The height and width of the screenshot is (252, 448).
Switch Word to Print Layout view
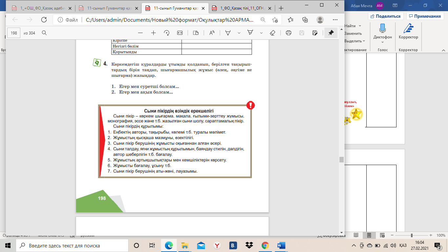point(369,235)
